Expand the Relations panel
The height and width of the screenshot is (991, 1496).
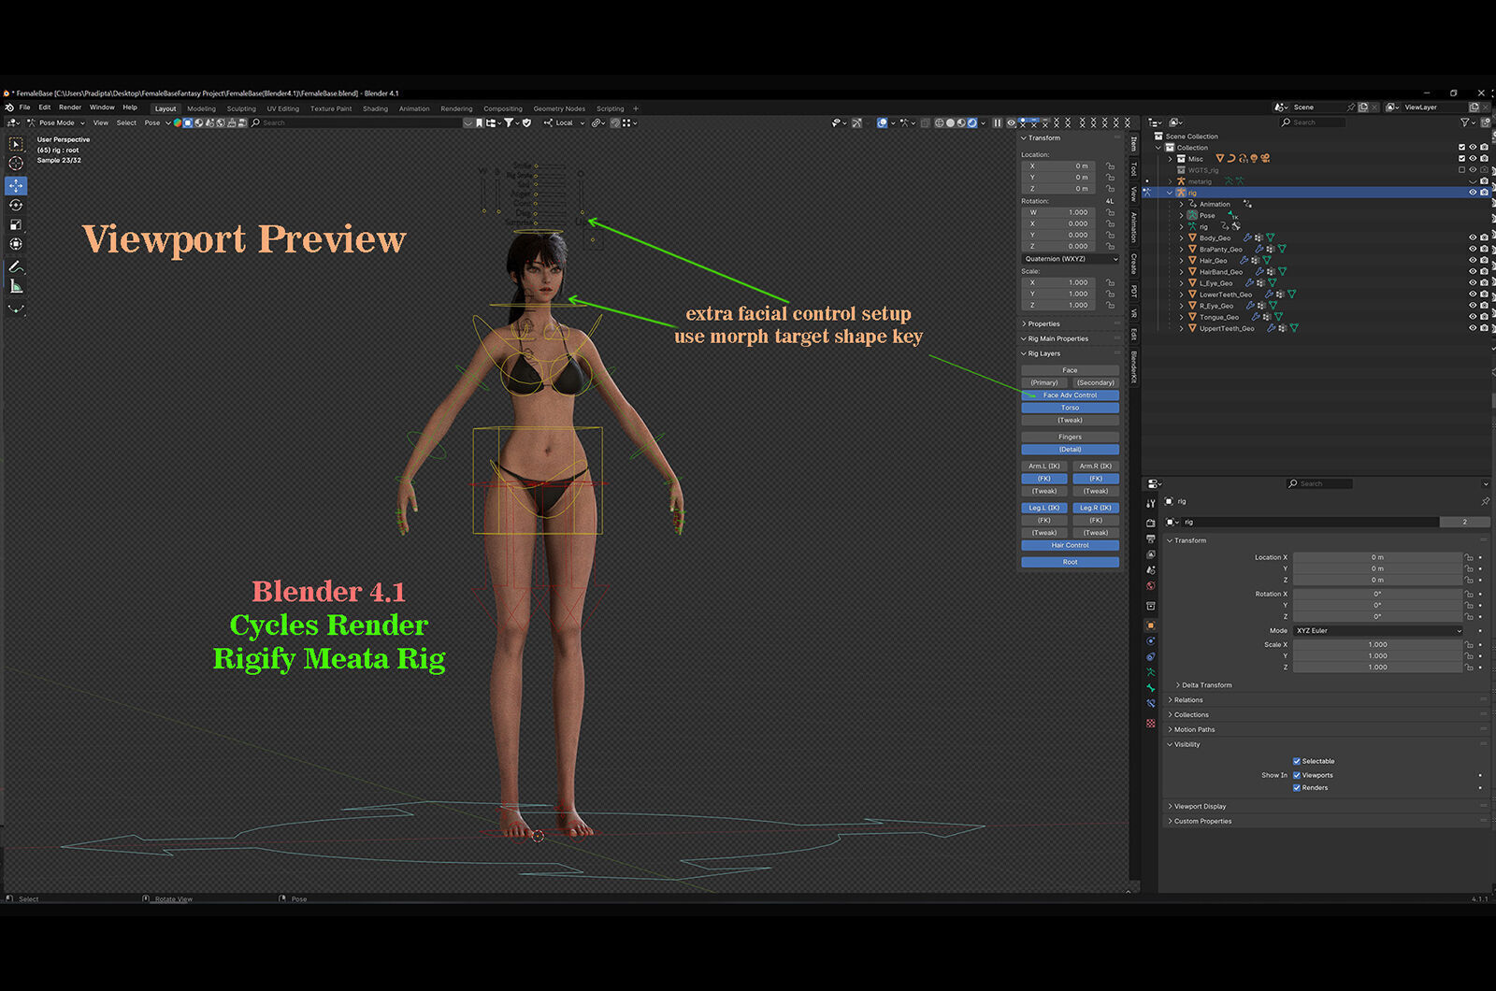pos(1188,700)
